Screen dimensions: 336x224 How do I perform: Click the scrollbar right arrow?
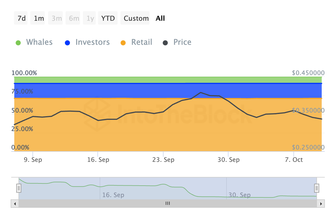click(x=321, y=204)
